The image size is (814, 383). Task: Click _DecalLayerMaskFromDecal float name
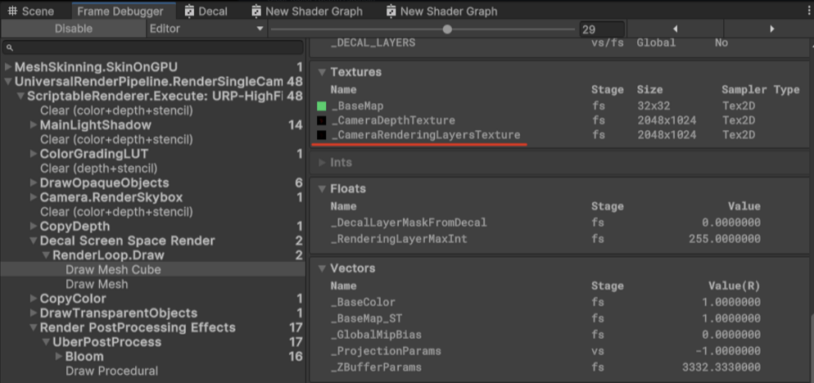tap(409, 223)
